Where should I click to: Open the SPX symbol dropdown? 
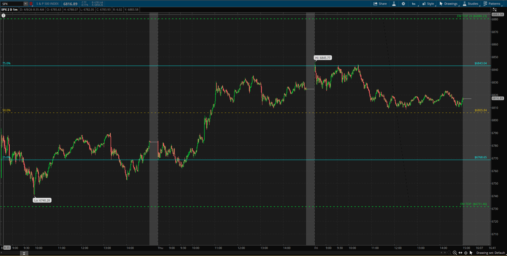click(x=25, y=3)
